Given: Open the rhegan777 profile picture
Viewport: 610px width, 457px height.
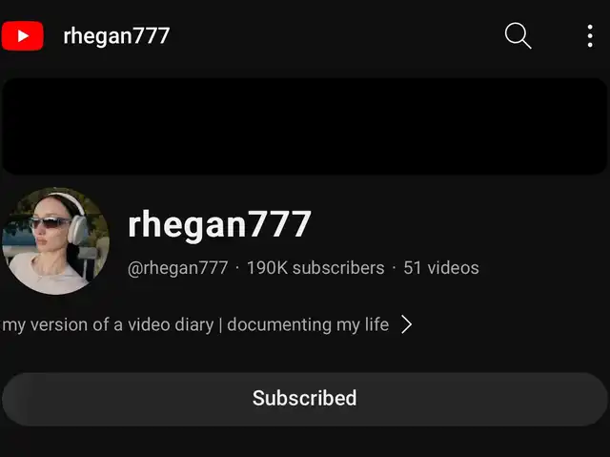Looking at the screenshot, I should pyautogui.click(x=55, y=240).
